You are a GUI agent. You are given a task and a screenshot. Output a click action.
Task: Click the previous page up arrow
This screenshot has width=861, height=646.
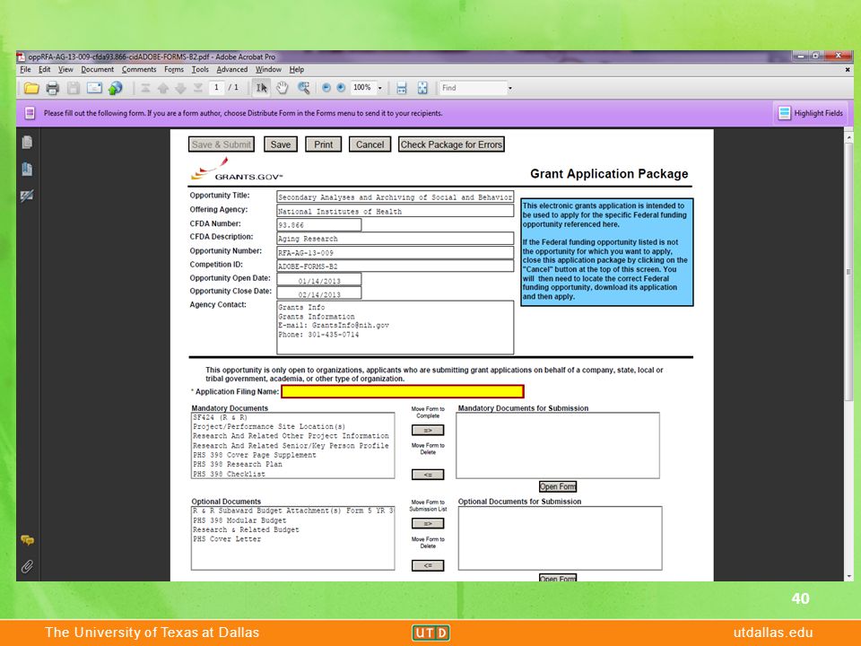[x=163, y=88]
